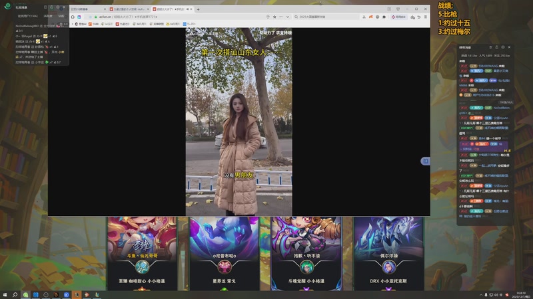The image size is (533, 299).
Task: Open the Windows Start menu
Action: coord(5,295)
